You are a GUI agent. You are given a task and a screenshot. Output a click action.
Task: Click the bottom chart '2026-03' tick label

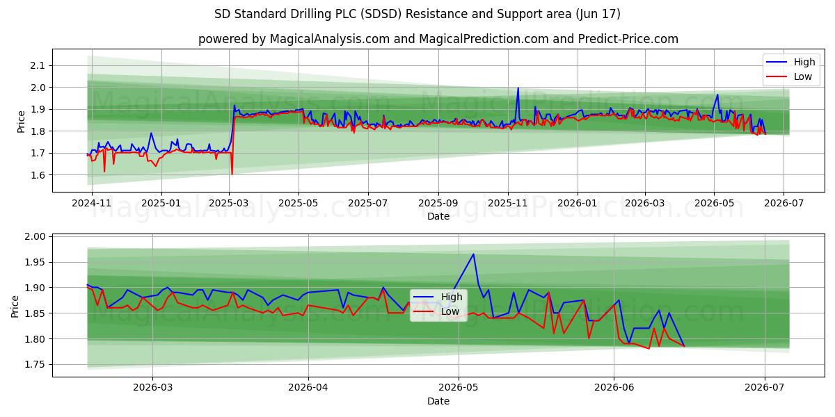click(x=152, y=389)
